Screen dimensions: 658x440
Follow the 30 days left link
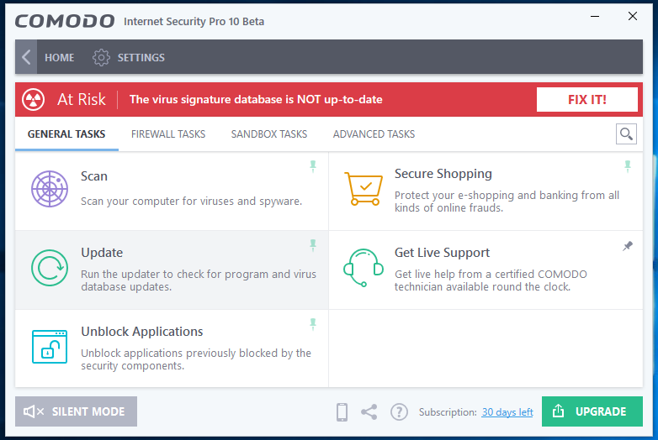click(507, 412)
